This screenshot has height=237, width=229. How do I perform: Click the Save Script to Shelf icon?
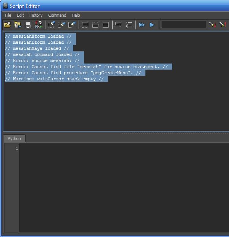tap(39, 25)
